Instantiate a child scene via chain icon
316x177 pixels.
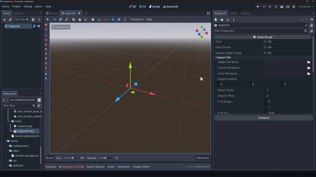(x=10, y=20)
